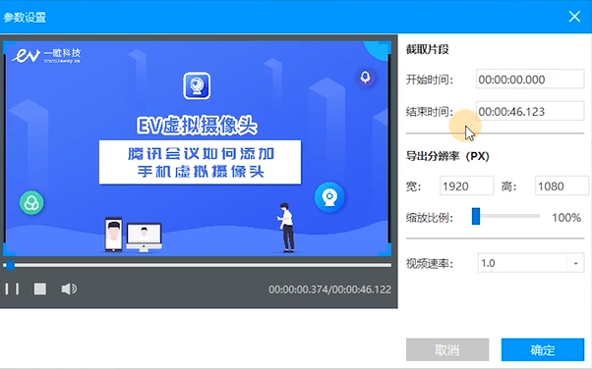Click the video preview thumbnail
Viewport: 592px width, 369px height.
pos(197,148)
